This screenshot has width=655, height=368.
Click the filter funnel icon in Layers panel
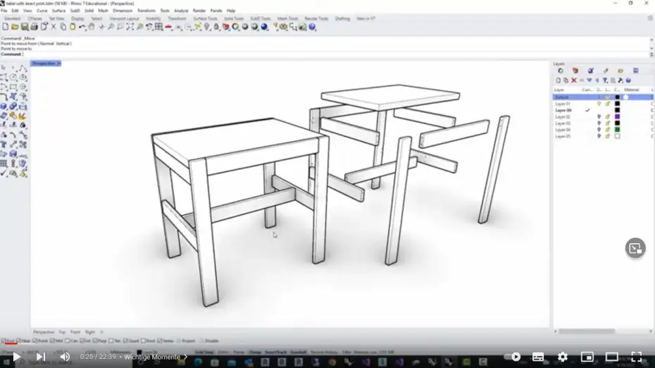point(605,80)
